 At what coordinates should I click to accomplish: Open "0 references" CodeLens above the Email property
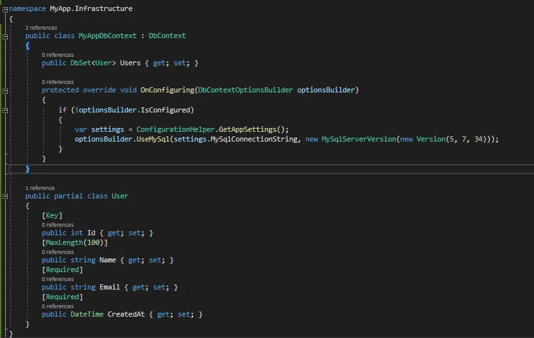(x=57, y=279)
